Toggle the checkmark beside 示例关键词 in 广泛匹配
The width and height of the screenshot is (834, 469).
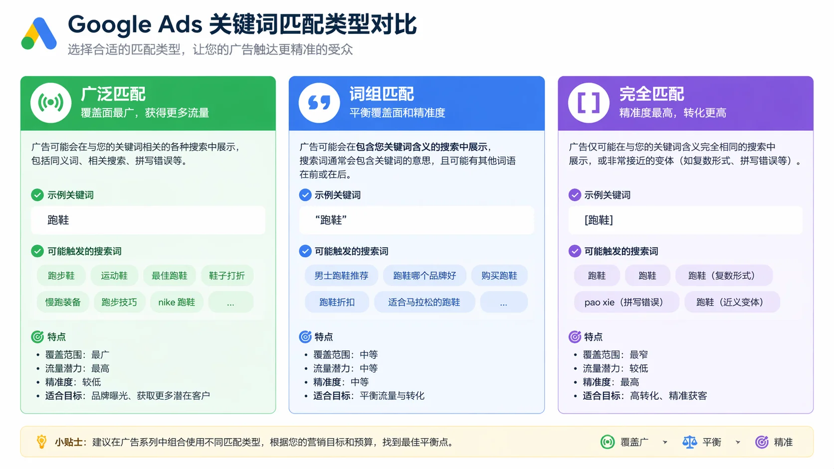(x=37, y=195)
